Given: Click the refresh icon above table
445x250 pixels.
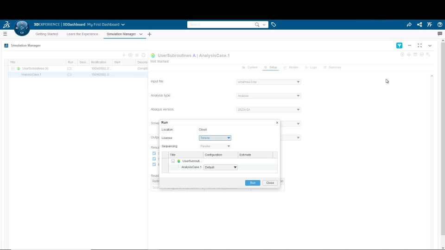Looking at the screenshot, I should pyautogui.click(x=143, y=55).
